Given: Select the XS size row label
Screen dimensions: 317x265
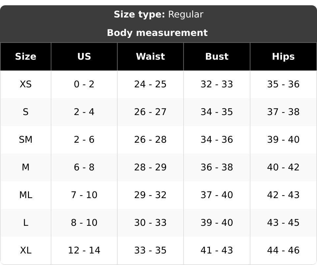Looking at the screenshot, I should (x=26, y=84).
